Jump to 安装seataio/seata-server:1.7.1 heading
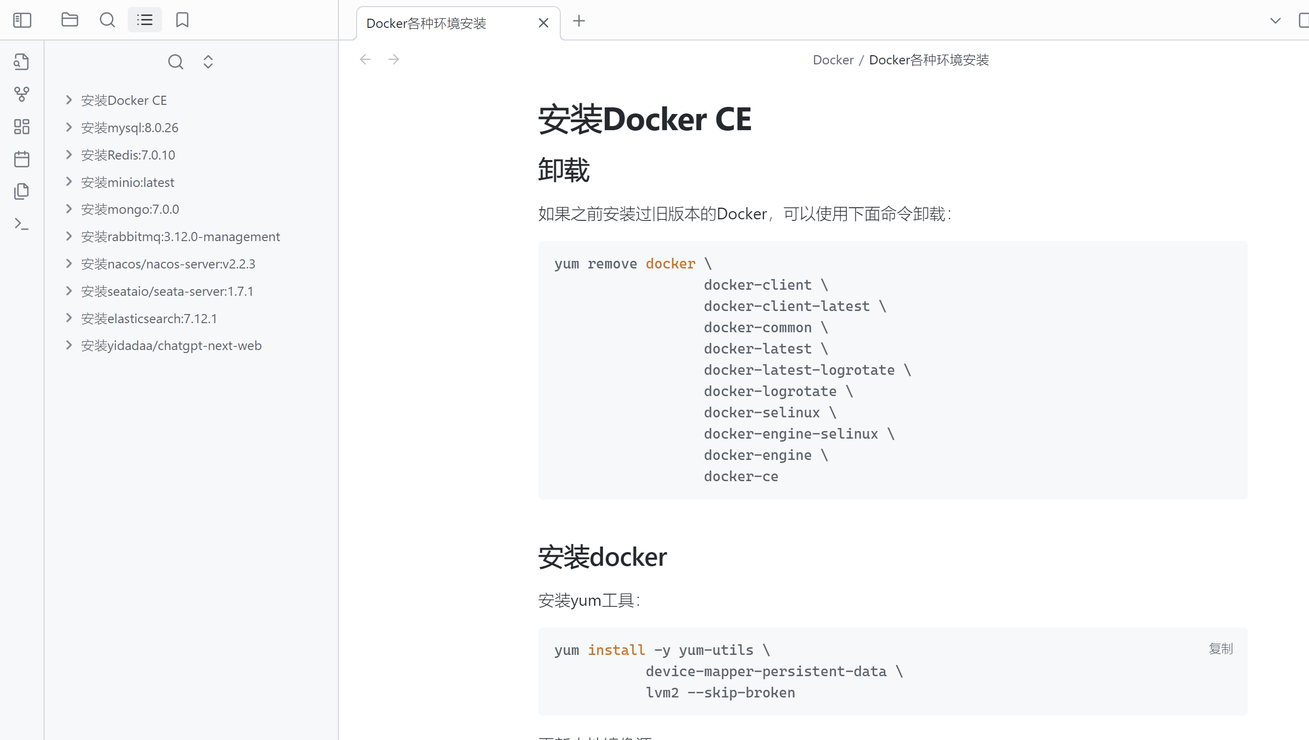Screen dimensions: 1309x740 (167, 291)
